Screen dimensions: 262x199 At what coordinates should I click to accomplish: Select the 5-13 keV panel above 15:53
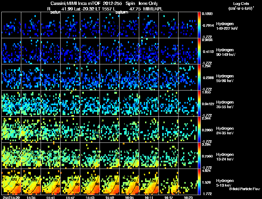pyautogui.click(x=90, y=182)
